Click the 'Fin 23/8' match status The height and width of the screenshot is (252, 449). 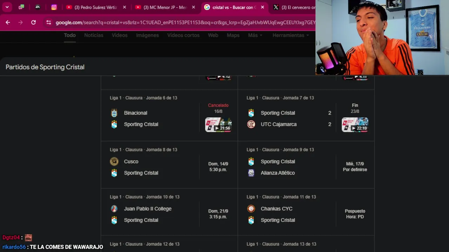pyautogui.click(x=355, y=108)
